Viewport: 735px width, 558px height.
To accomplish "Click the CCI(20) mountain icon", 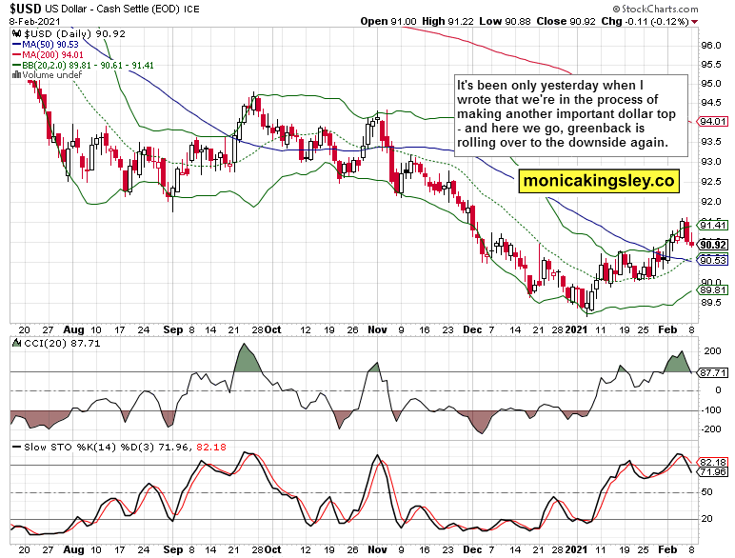I will coord(17,343).
